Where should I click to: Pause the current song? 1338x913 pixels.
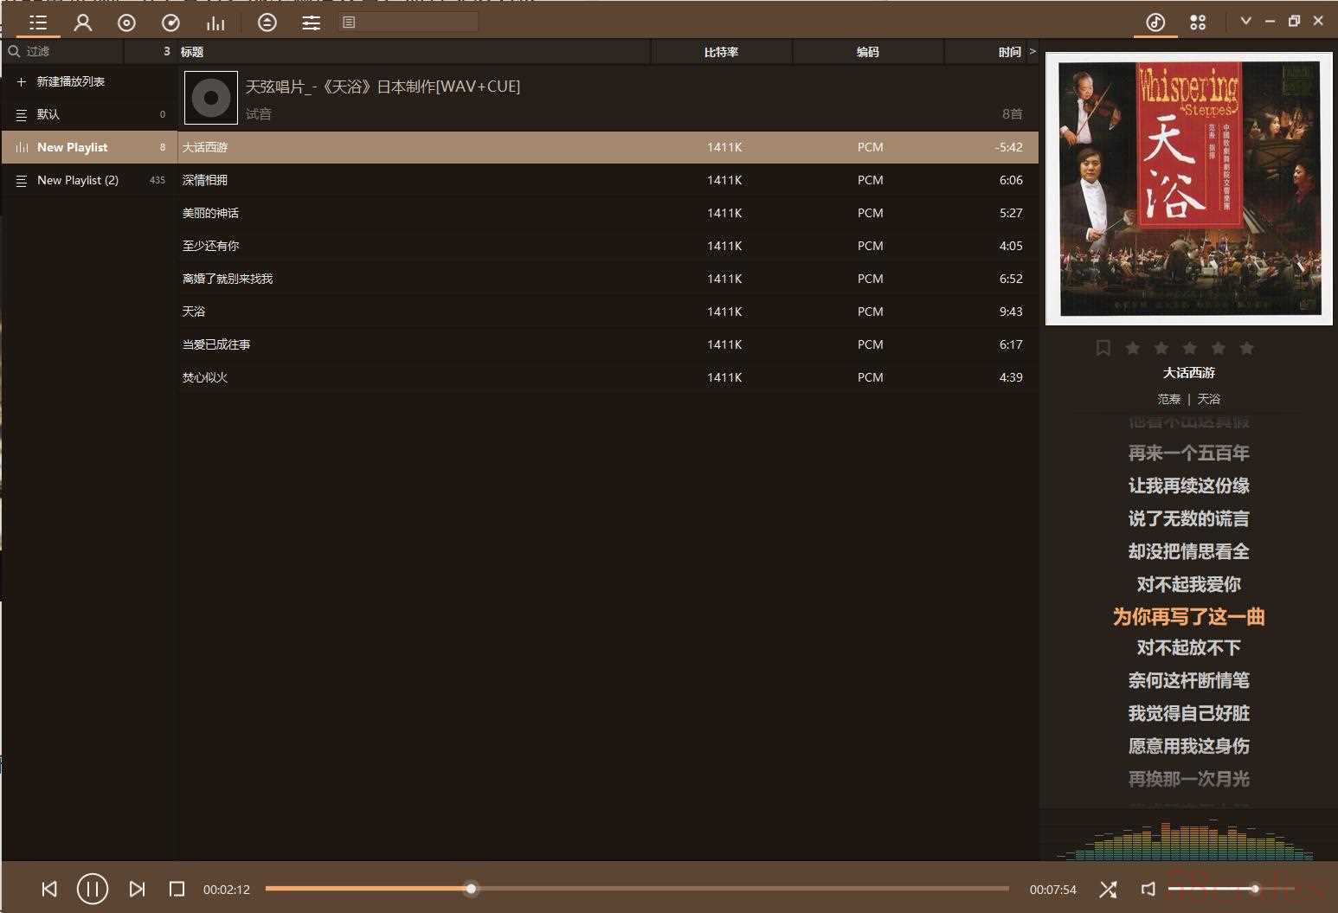click(x=93, y=889)
